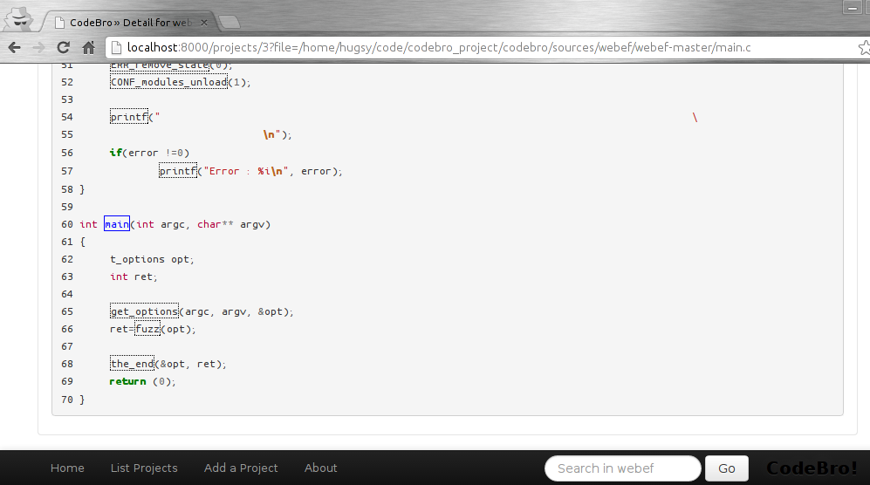Click the incognito spy icon
870x485 pixels.
point(19,19)
